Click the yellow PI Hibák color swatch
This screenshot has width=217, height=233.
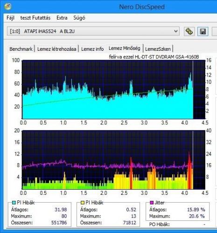83,203
